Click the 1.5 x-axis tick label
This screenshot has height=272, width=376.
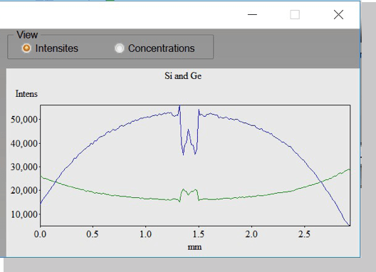coord(199,234)
